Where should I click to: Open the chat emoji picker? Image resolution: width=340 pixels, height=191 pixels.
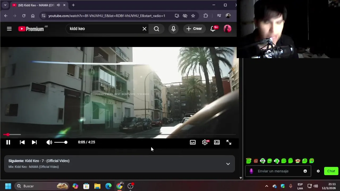305,171
